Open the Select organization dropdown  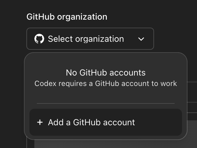(90, 39)
